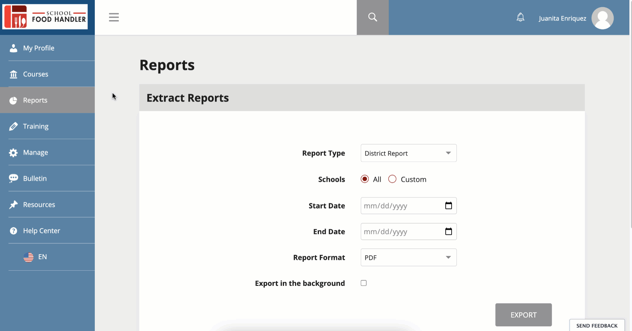Viewport: 632px width, 331px height.
Task: Click the Extract Reports heading
Action: tap(188, 98)
